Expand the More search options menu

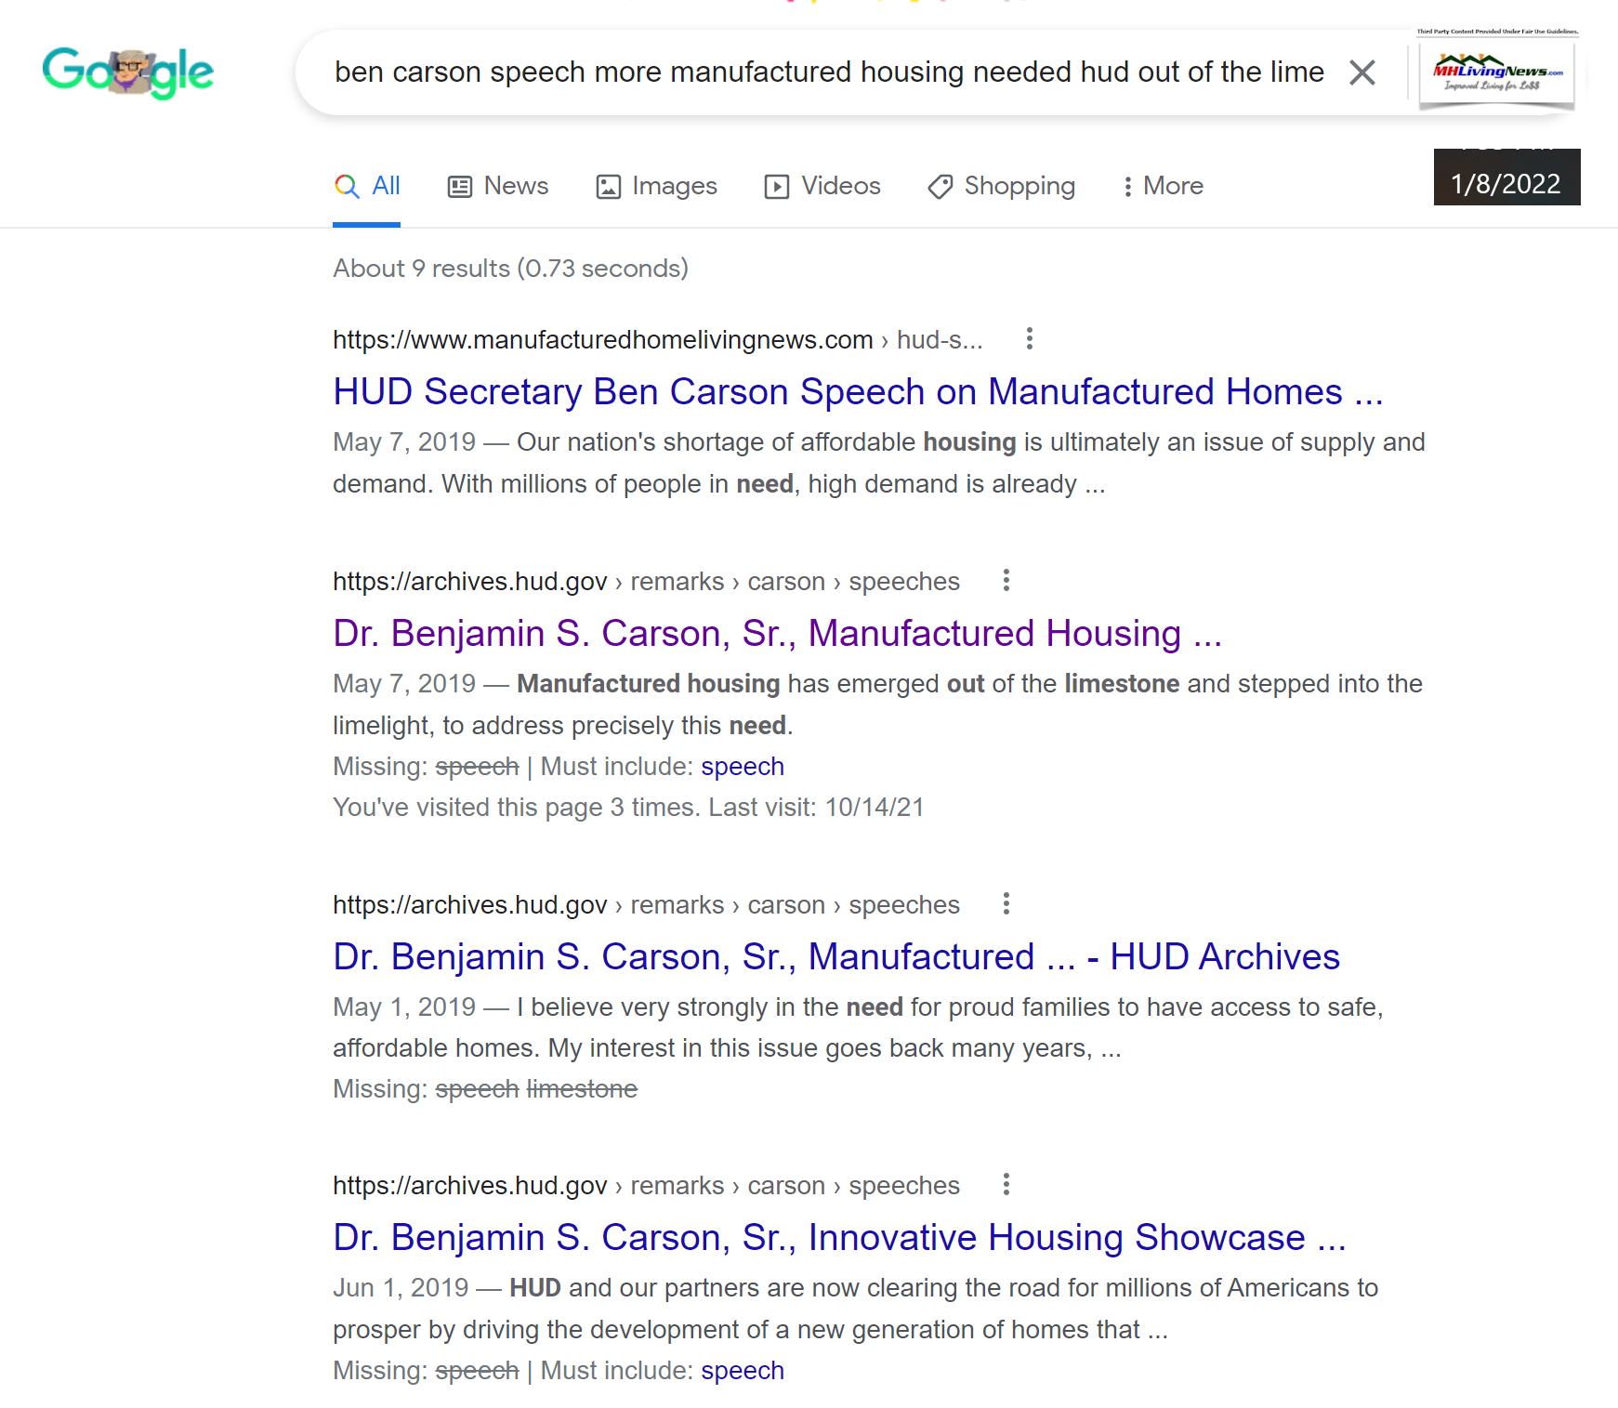tap(1162, 186)
